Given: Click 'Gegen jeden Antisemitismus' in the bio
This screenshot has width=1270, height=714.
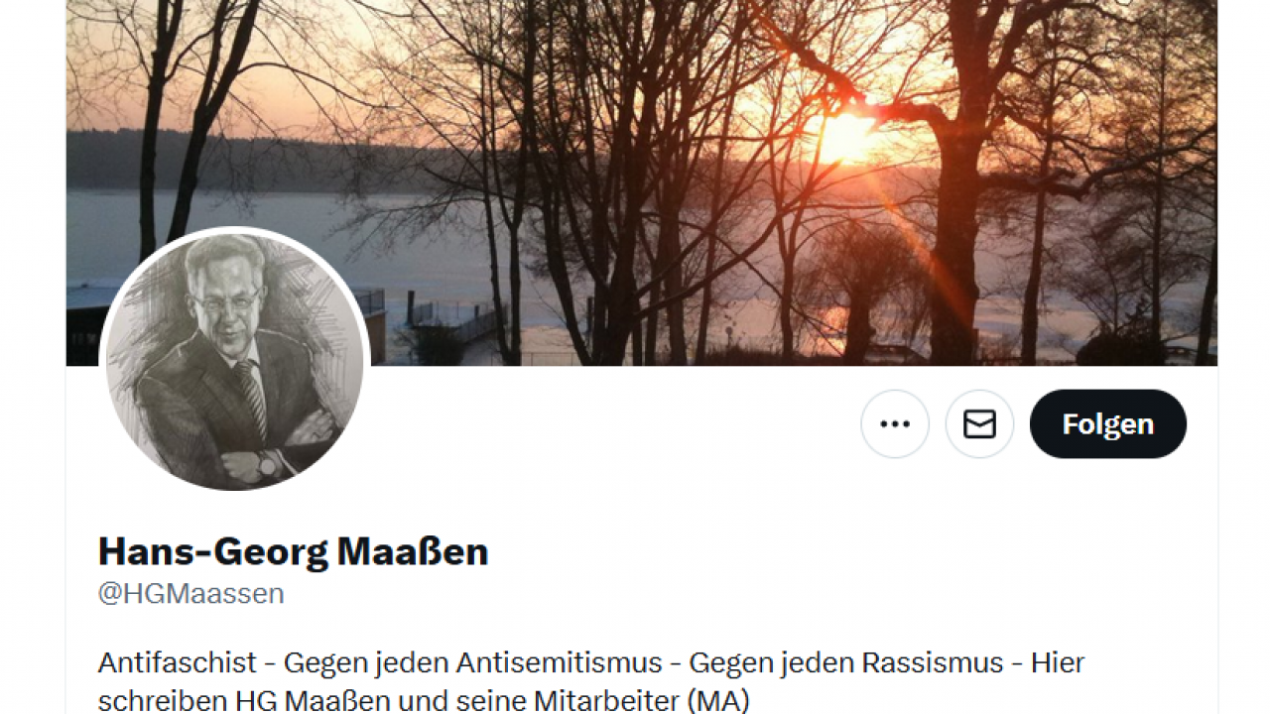Looking at the screenshot, I should click(x=473, y=661).
